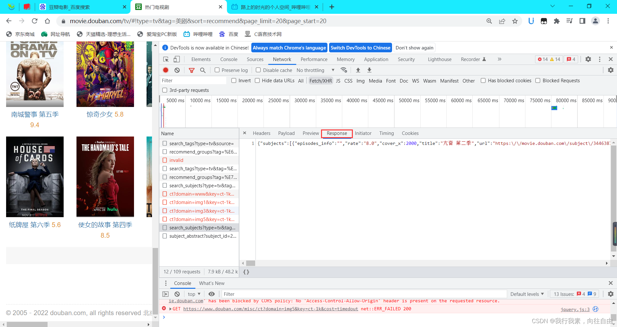
Task: Open 13 Issues counter button
Action: (x=575, y=294)
